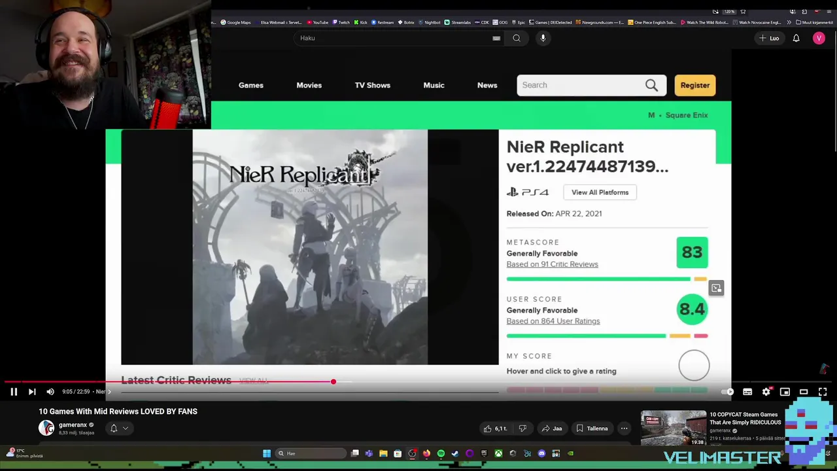Viewport: 837px width, 471px height.
Task: Switch to miniplayer mode
Action: click(785, 392)
